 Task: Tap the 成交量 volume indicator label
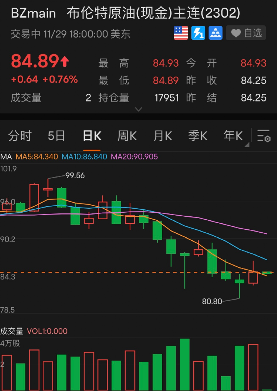tap(12, 331)
